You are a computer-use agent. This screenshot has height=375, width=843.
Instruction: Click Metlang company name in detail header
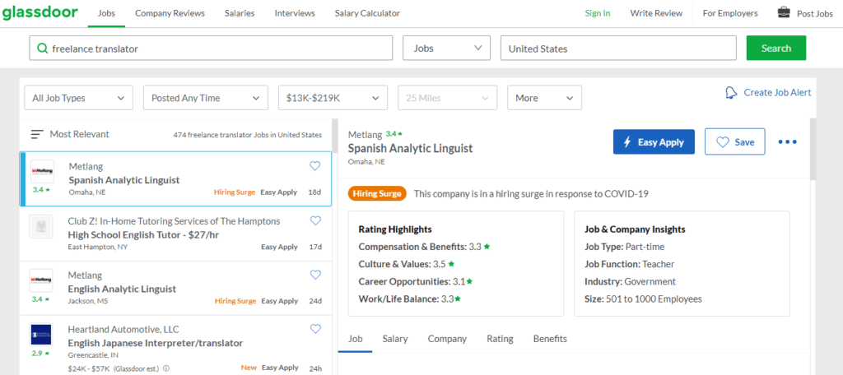[x=365, y=134]
